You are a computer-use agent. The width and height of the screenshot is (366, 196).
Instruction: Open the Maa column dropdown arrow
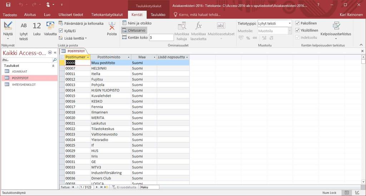pyautogui.click(x=154, y=57)
